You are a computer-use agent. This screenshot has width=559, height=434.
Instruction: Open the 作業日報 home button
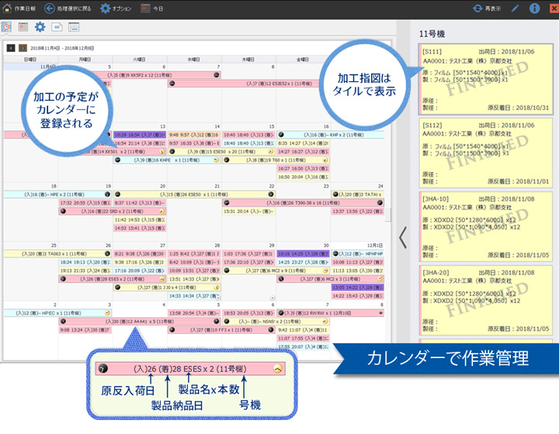pyautogui.click(x=19, y=9)
